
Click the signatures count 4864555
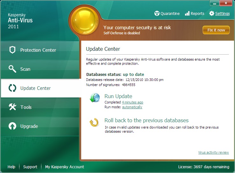[128, 85]
